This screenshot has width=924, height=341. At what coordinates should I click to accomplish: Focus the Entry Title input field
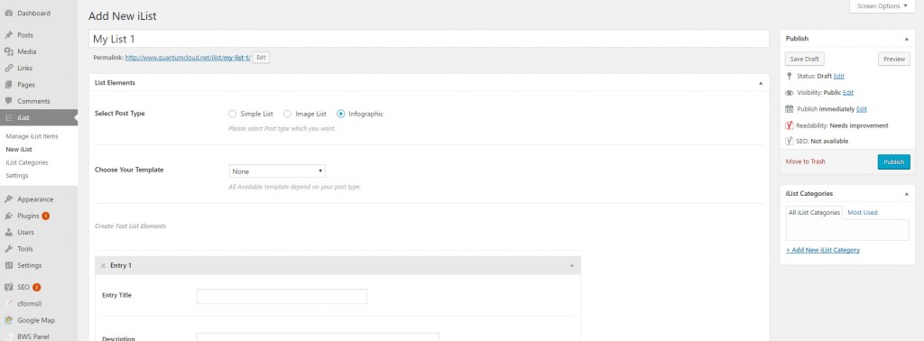282,296
